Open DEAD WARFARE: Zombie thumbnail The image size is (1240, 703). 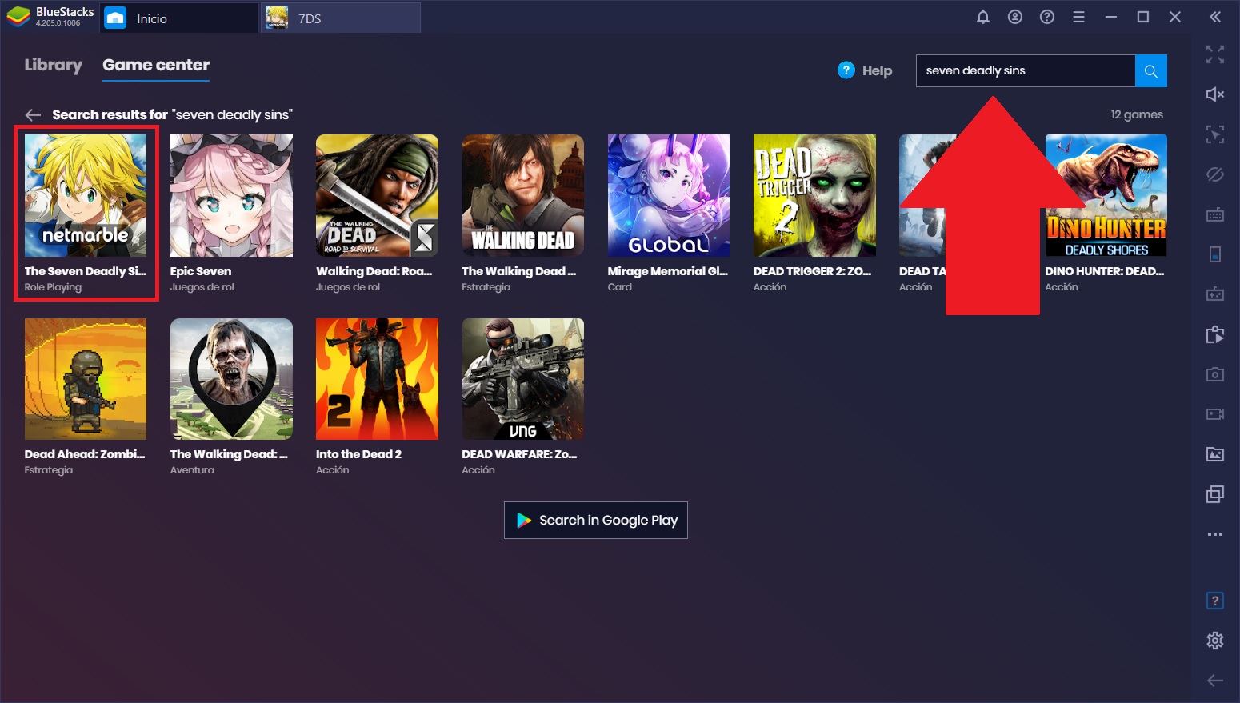pyautogui.click(x=523, y=379)
